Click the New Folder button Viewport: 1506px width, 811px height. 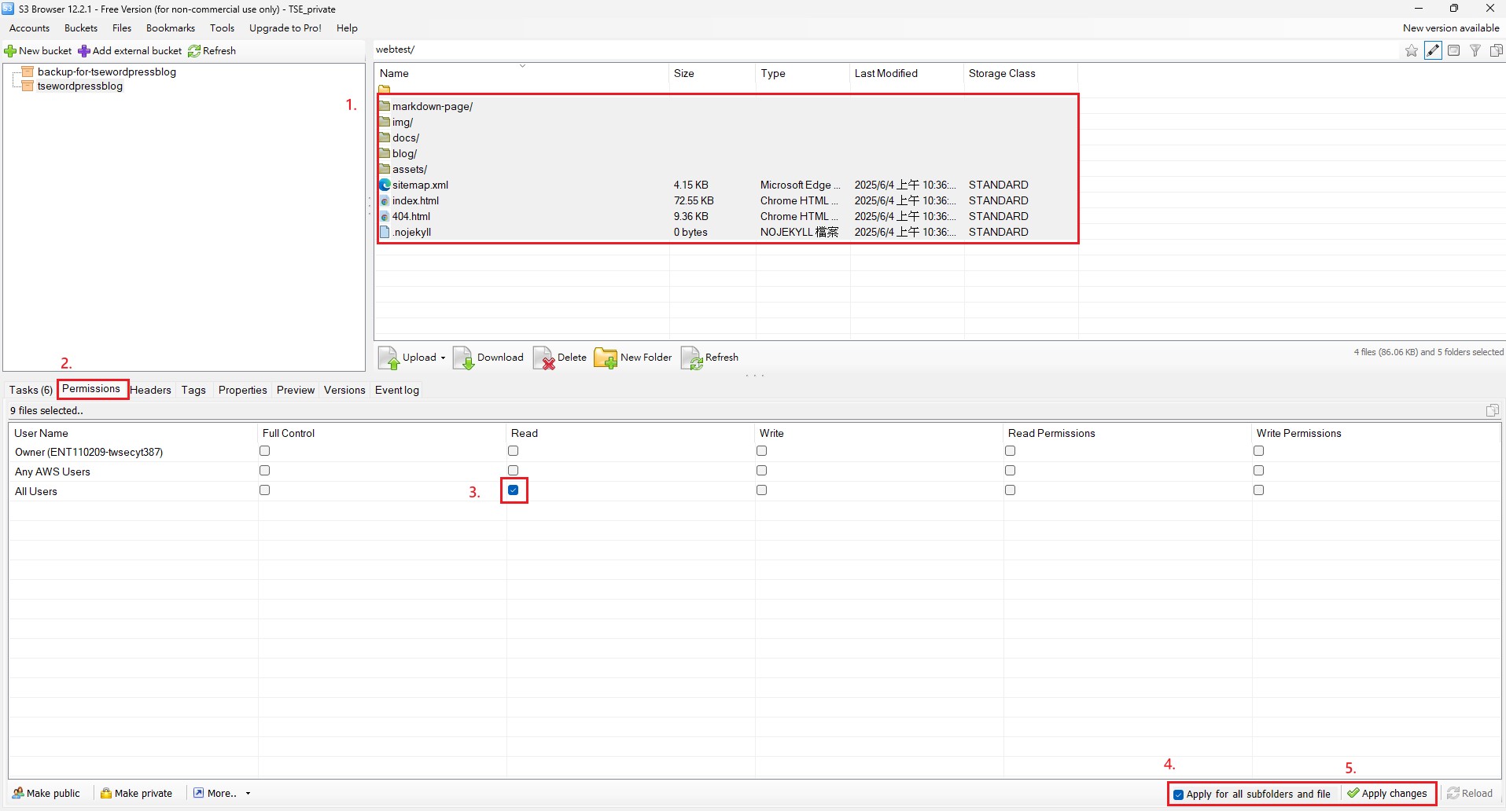pos(633,358)
